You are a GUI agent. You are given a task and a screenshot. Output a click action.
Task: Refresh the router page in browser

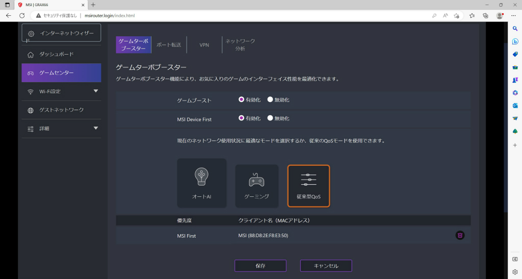point(22,16)
